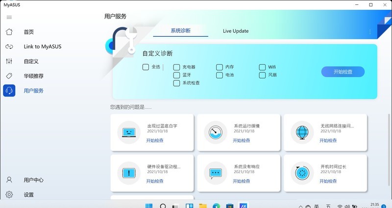Click the 开始检查 button in 自定义诊断
Screen dimensions: 392x208
(343, 71)
